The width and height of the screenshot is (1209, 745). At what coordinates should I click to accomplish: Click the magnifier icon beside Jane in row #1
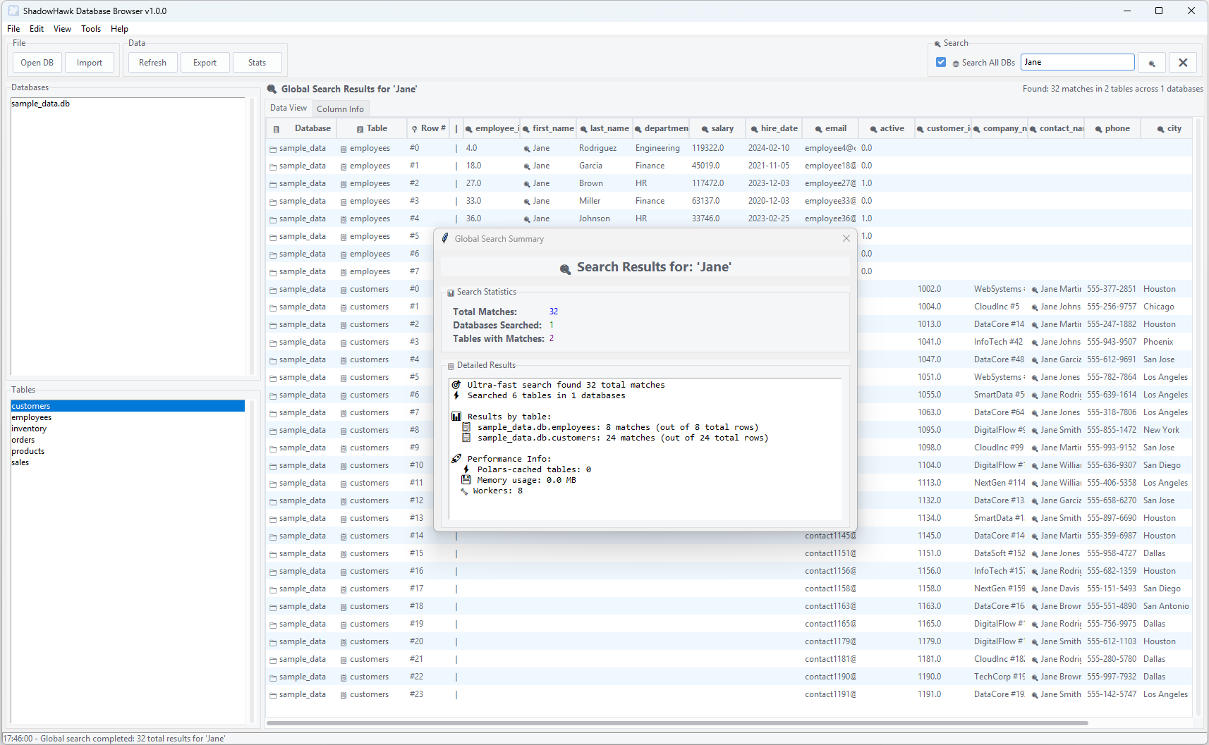coord(527,166)
